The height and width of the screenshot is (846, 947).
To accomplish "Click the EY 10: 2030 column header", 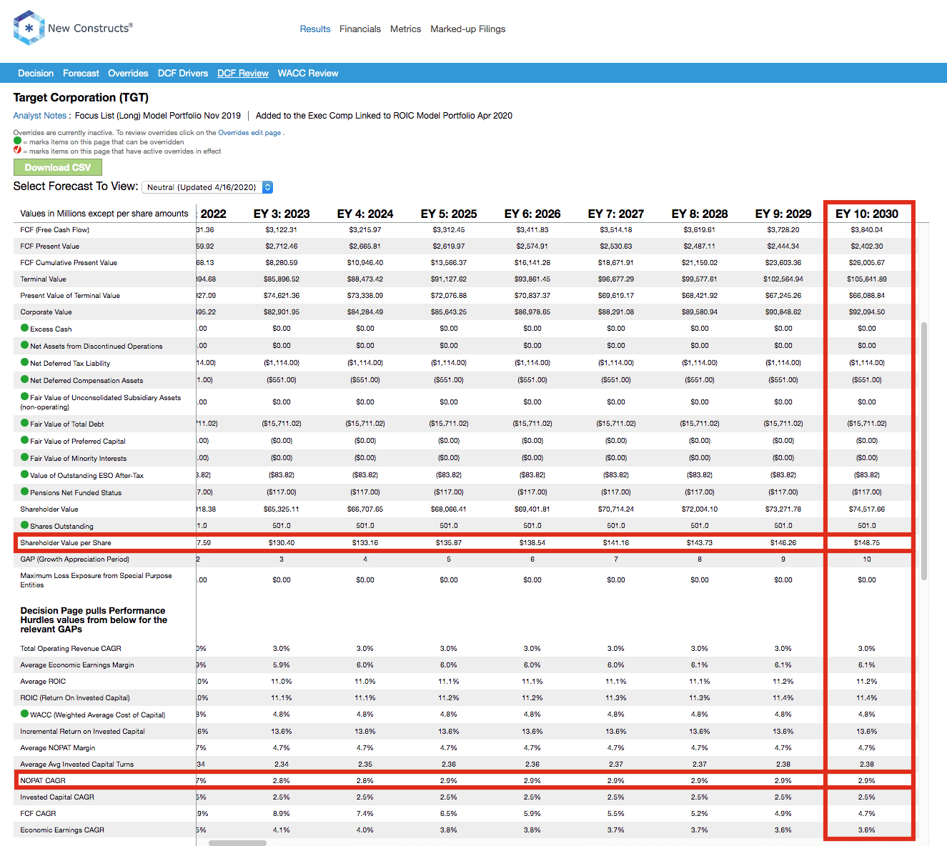I will pyautogui.click(x=866, y=214).
